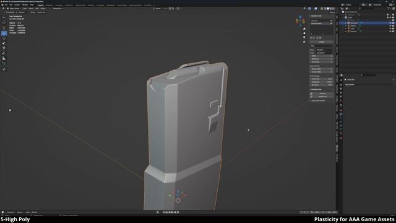Hide the Bottom object in outliner
Image resolution: width=396 pixels, height=223 pixels.
pyautogui.click(x=390, y=26)
